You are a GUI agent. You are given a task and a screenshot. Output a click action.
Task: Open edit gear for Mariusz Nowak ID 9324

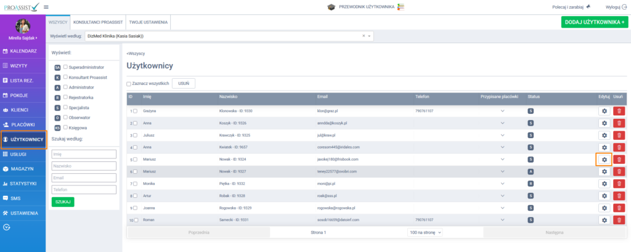604,159
